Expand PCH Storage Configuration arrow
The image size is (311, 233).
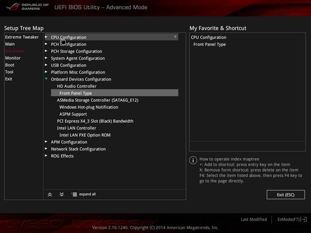46,51
